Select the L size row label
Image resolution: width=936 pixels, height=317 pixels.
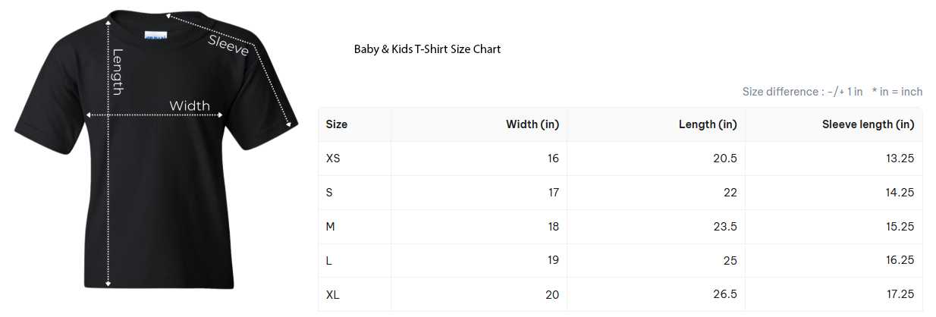329,261
